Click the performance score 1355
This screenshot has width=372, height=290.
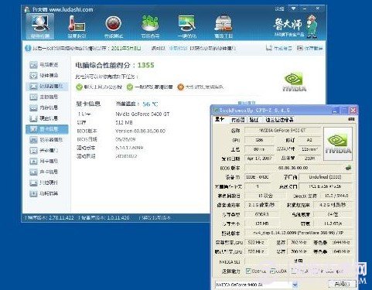pyautogui.click(x=145, y=65)
